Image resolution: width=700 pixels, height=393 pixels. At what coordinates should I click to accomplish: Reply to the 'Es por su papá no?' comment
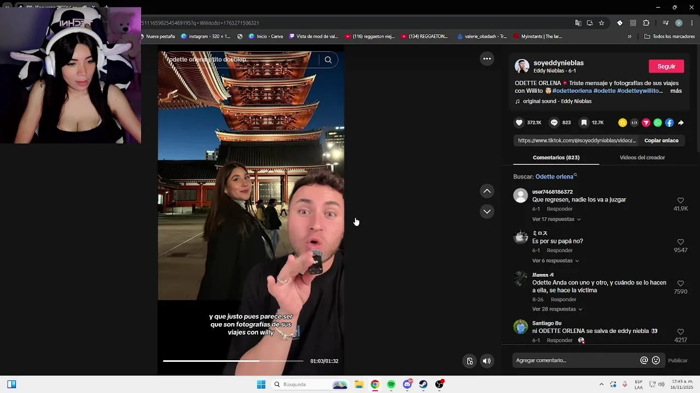pos(559,251)
